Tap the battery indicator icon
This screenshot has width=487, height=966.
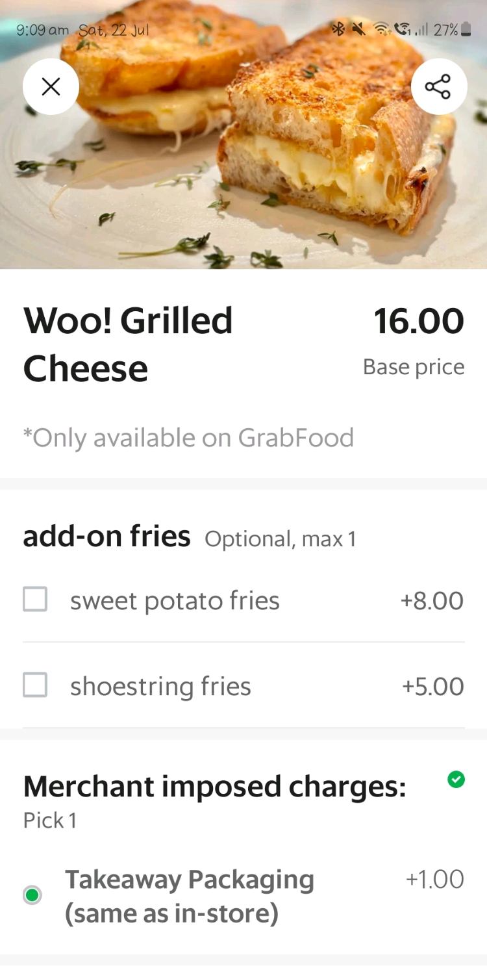coord(466,30)
